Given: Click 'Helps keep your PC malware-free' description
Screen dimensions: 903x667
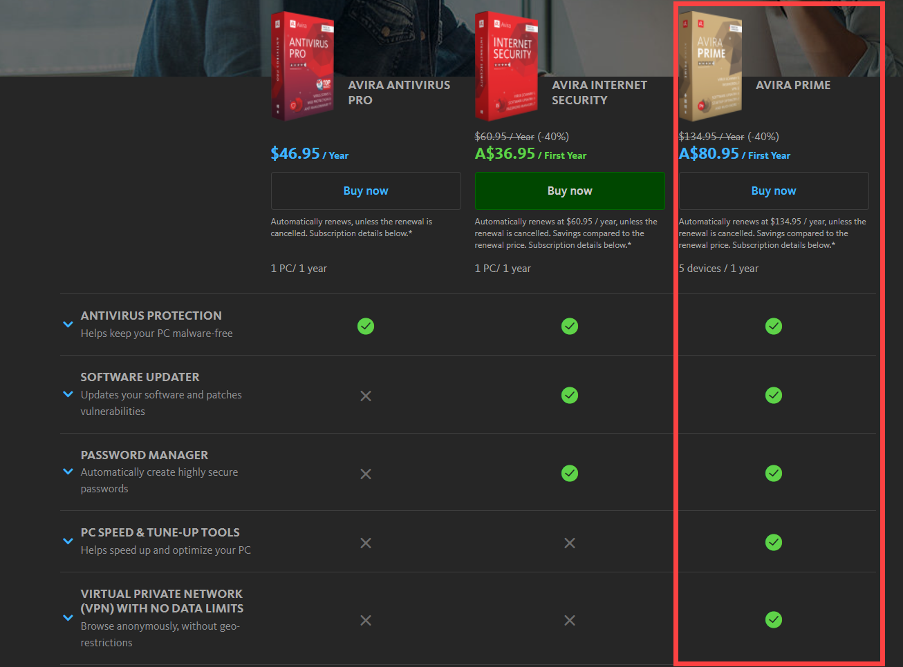Looking at the screenshot, I should click(x=157, y=333).
